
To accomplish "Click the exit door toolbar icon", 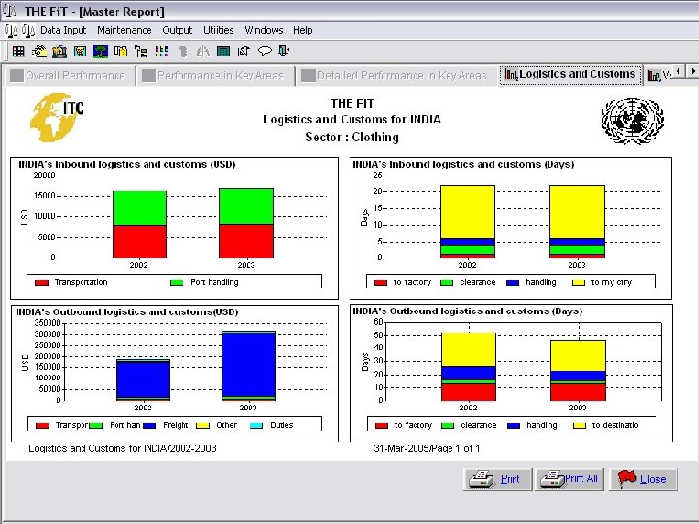I will pyautogui.click(x=284, y=50).
